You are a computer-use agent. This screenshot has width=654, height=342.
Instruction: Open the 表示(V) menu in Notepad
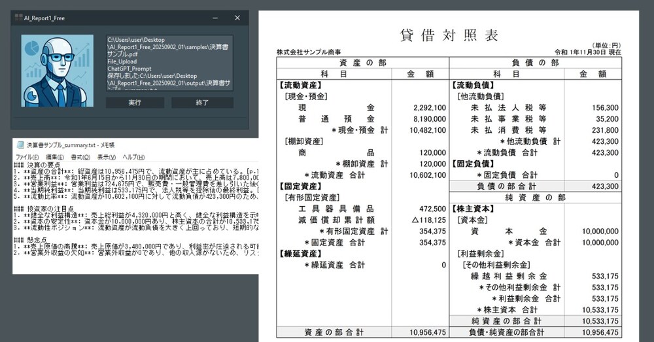(x=107, y=157)
